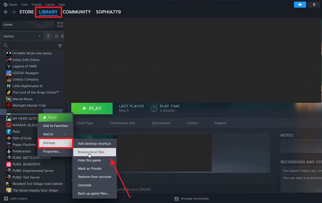Open the Games menu

click(x=50, y=5)
